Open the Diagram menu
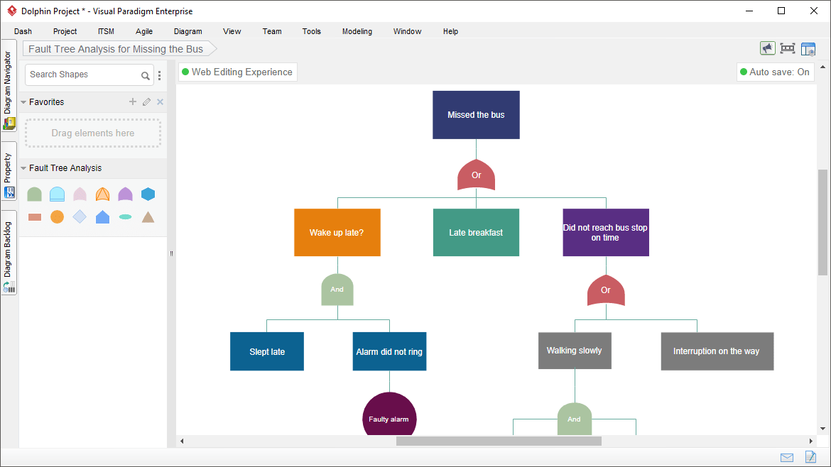Screen dimensions: 831x467 click(x=188, y=31)
